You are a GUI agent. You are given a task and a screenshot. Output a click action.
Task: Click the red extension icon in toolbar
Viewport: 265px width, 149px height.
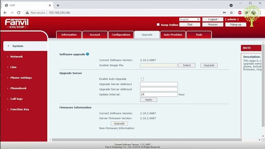240,13
